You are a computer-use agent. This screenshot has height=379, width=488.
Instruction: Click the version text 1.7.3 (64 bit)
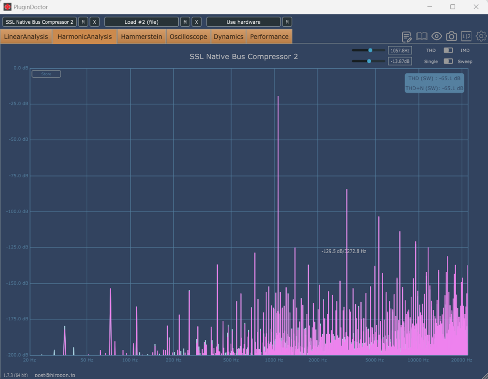16,375
